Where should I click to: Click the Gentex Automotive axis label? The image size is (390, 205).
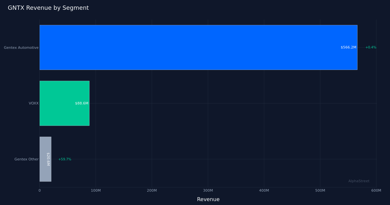(21, 48)
